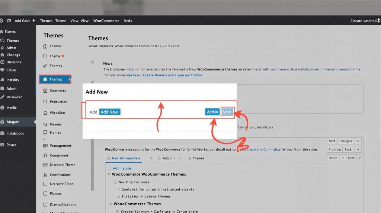This screenshot has width=381, height=213.
Task: Collapse the WooCommerce WooCommerce Themes section
Action: tap(109, 174)
